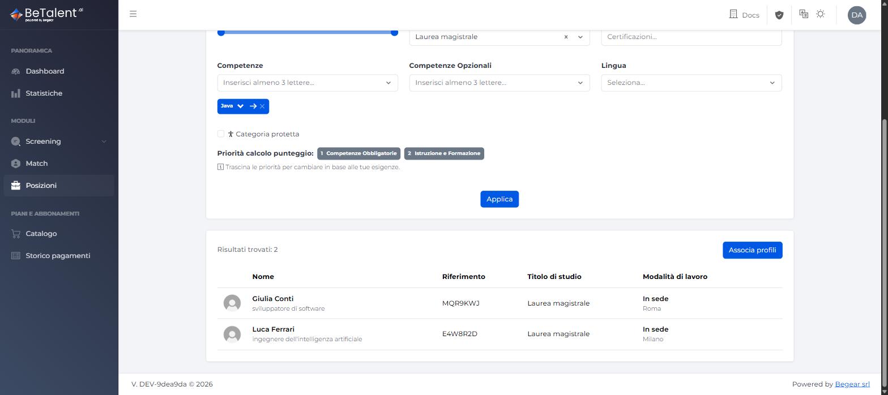The width and height of the screenshot is (888, 395).
Task: Click the Competenze Obbligatorie priority chip
Action: click(359, 153)
